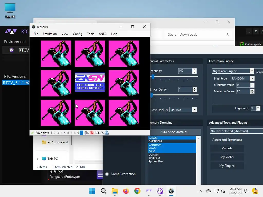Open the View menu in Bizhawk

click(x=65, y=34)
